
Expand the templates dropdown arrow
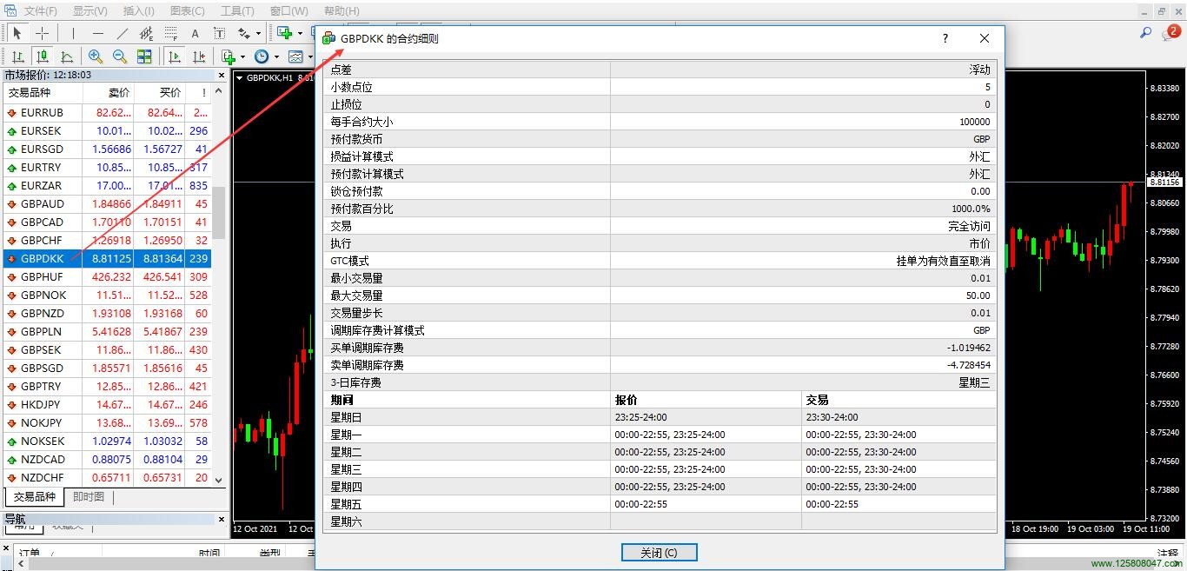point(309,56)
